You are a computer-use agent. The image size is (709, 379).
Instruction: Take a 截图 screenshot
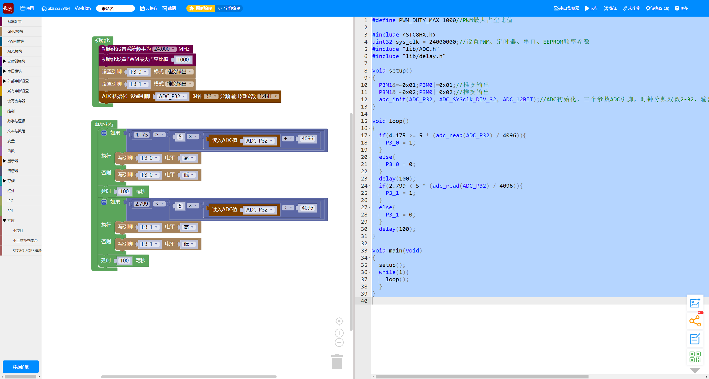169,8
